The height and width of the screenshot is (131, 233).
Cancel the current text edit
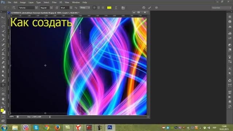(x=144, y=8)
